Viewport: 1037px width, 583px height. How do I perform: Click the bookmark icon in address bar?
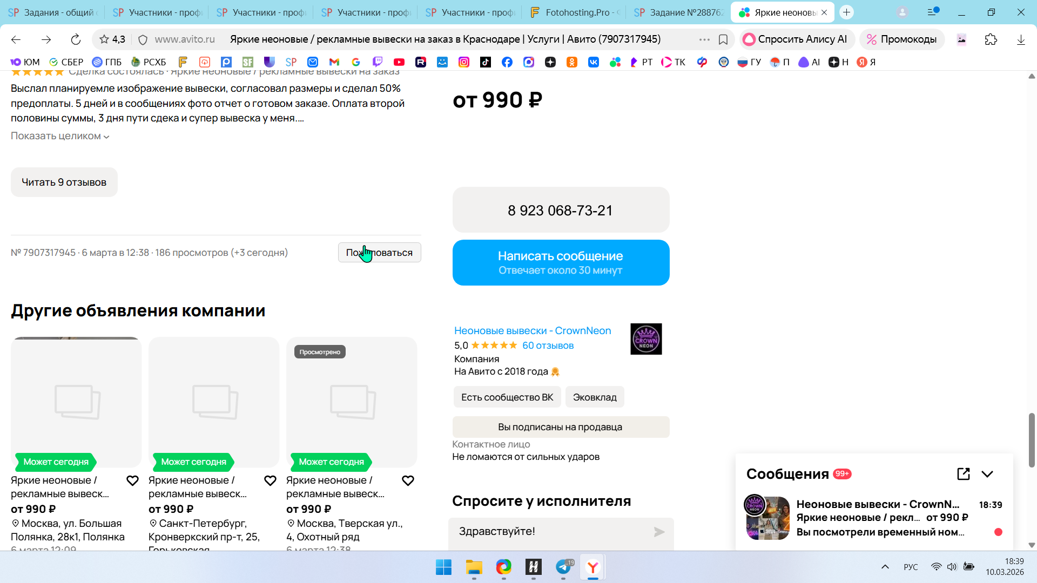pyautogui.click(x=723, y=39)
